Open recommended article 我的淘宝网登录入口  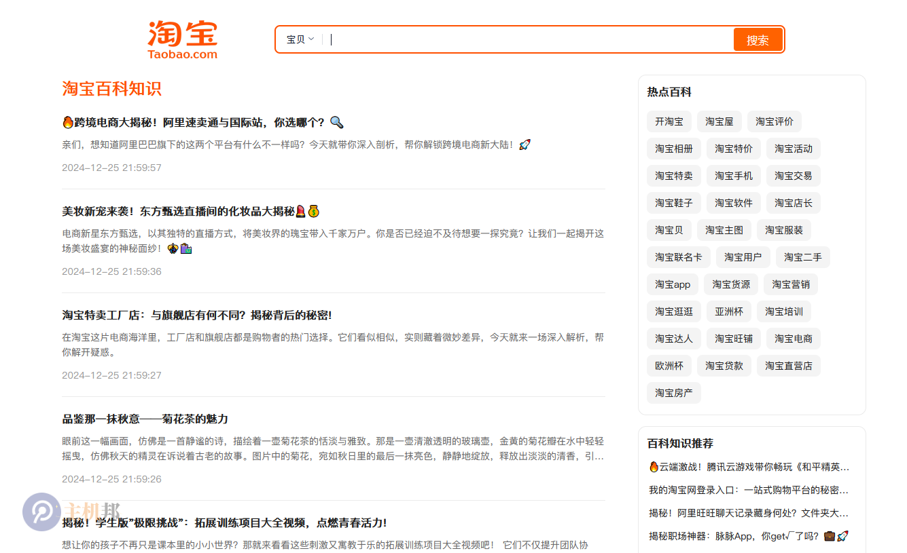click(x=749, y=490)
